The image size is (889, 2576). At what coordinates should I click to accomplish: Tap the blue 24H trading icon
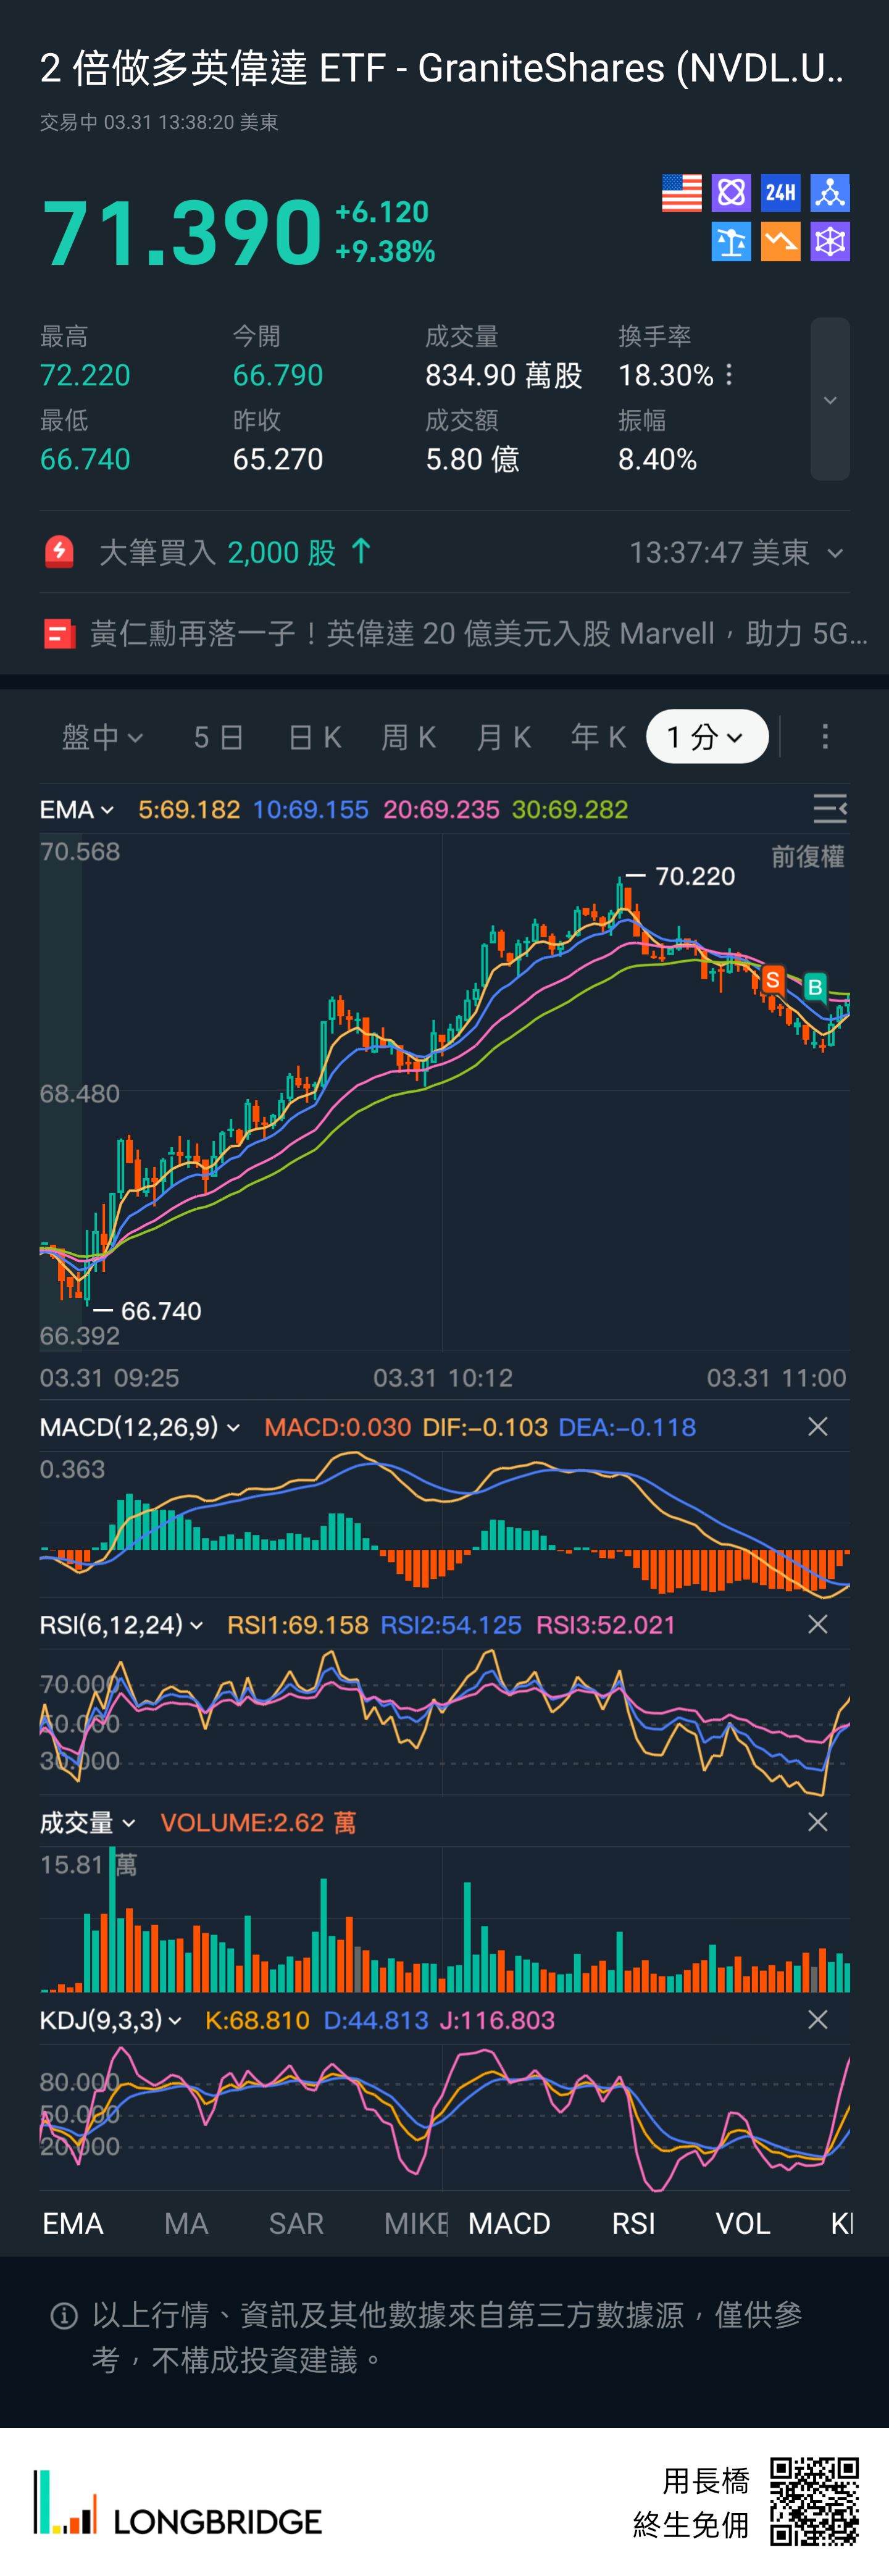coord(780,193)
